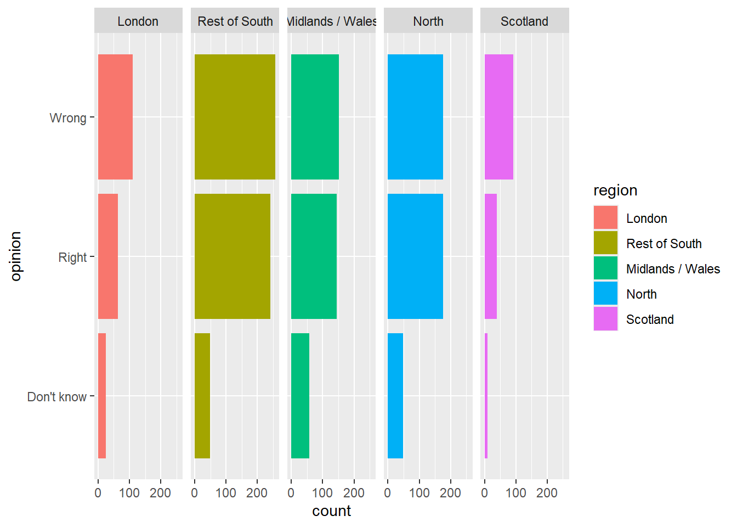Screen dimensions: 737x527
Task: Select the Right bar in Rest of South panel
Action: (233, 256)
